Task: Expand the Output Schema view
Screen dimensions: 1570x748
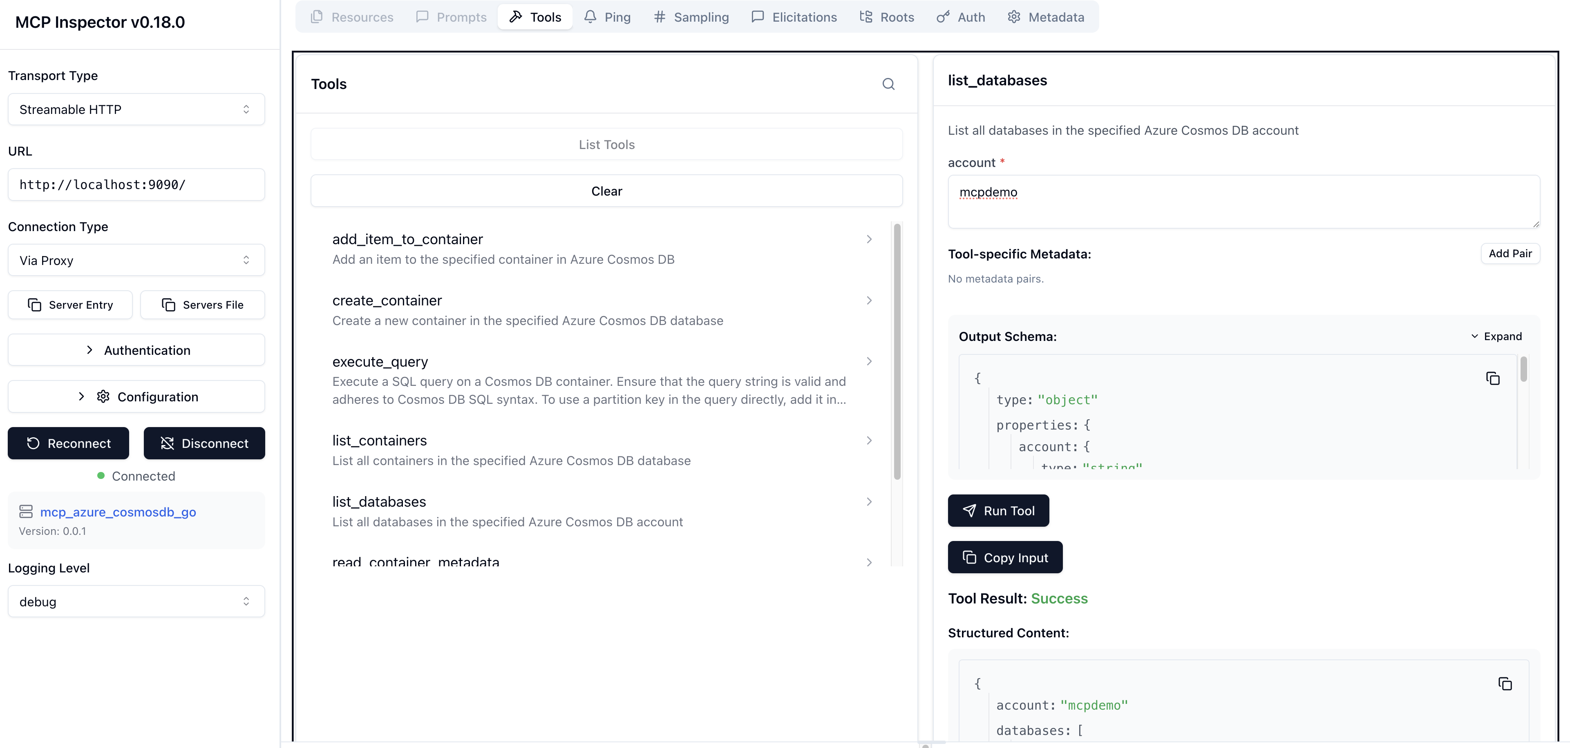Action: pyautogui.click(x=1496, y=336)
